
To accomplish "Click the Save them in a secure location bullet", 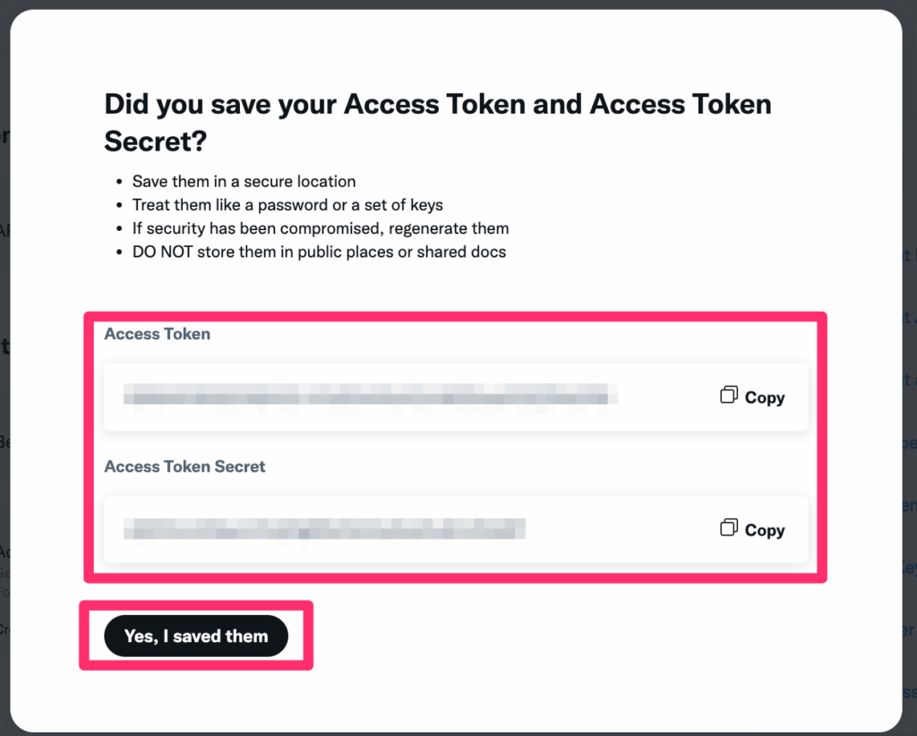I will click(x=244, y=181).
